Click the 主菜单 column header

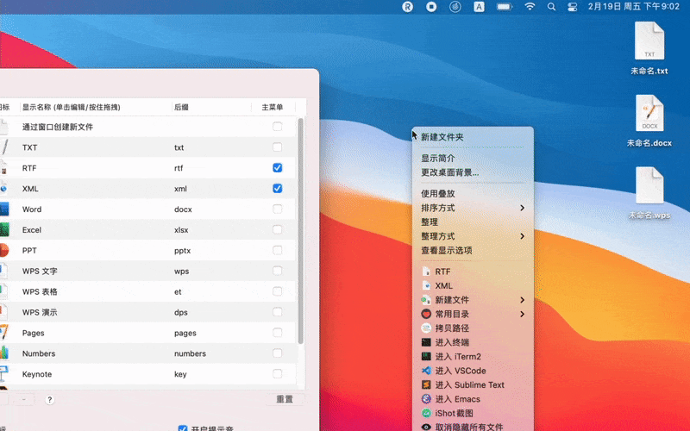point(273,107)
